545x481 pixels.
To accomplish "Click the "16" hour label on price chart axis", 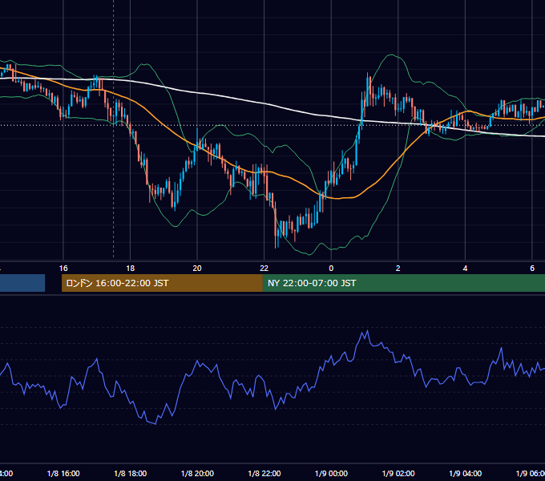I will (x=63, y=268).
